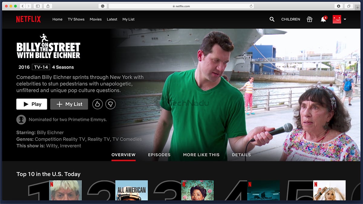This screenshot has width=363, height=204.
Task: Click the 4 Seasons text
Action: 63,67
